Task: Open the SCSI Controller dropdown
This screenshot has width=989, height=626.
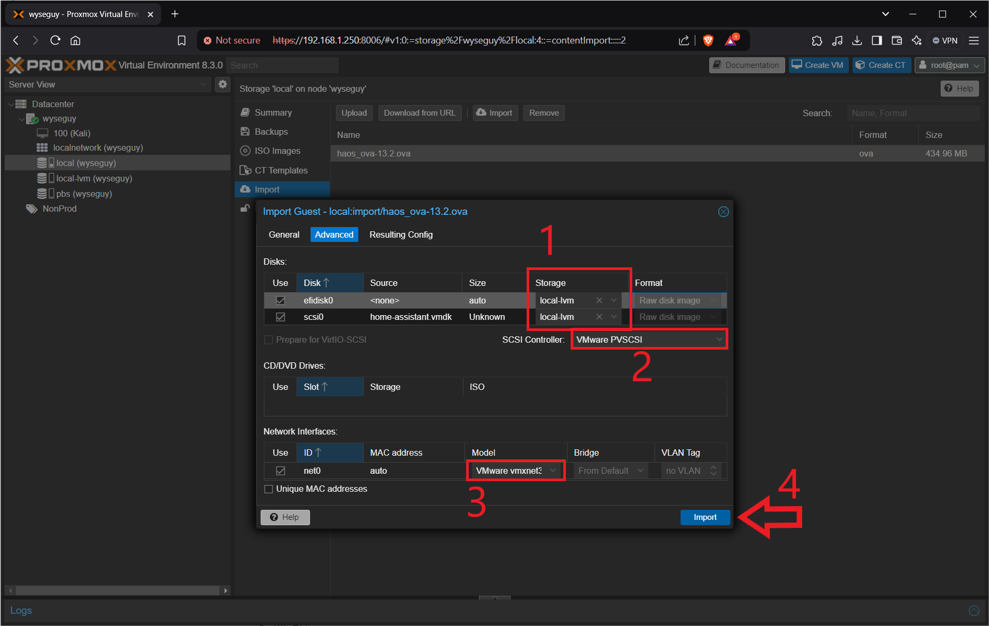Action: pyautogui.click(x=719, y=340)
